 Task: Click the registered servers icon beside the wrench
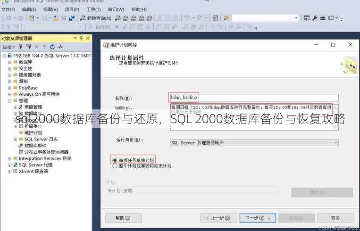tap(307, 18)
